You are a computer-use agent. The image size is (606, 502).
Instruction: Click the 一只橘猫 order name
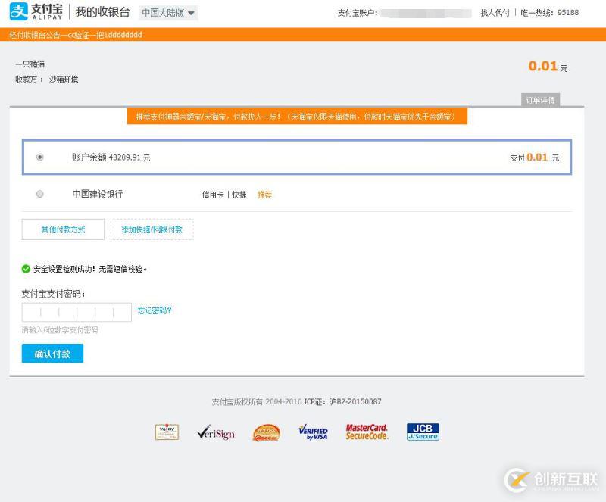(x=30, y=64)
